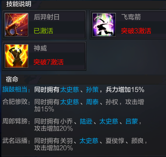Tap the 后羿射日 flaming archer skill icon
166x157 pixels.
click(x=17, y=25)
